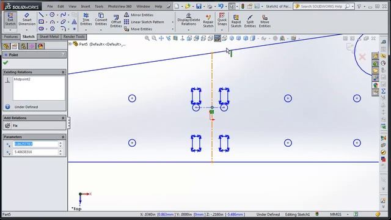This screenshot has width=391, height=220.
Task: Activate the Corner Rectangle tool
Action: 41,22
